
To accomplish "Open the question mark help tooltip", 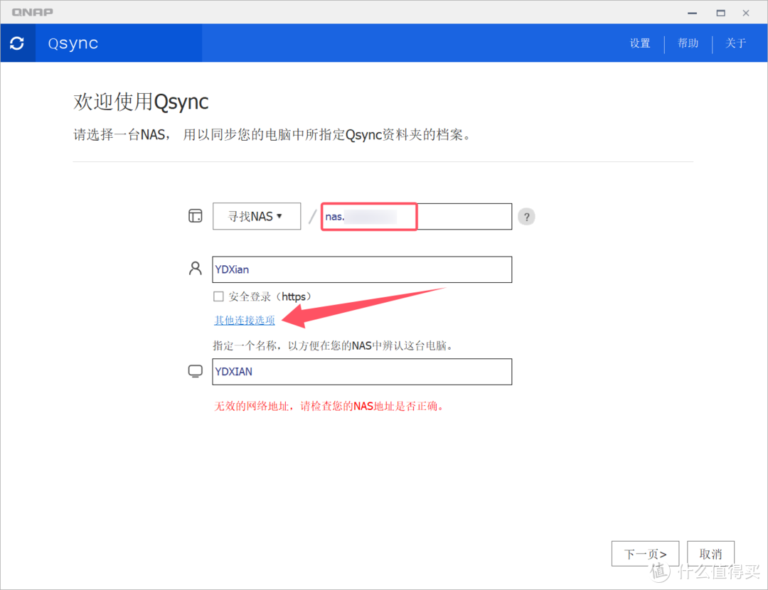I will coord(526,218).
